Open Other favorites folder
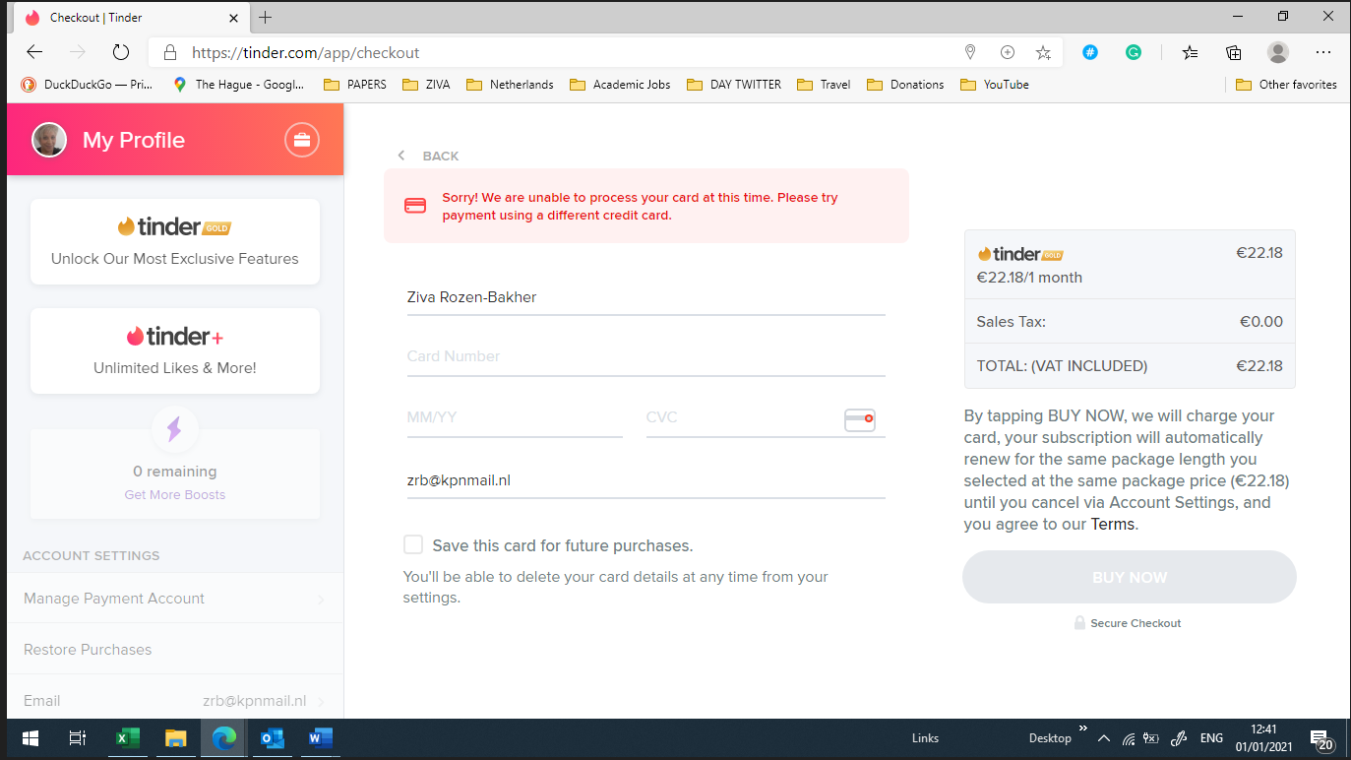1351x760 pixels. click(1286, 85)
